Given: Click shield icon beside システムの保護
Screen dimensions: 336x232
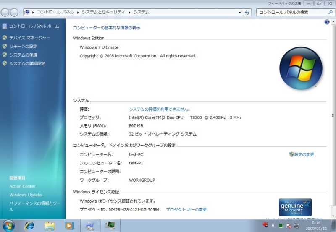Looking at the screenshot, I should pos(5,55).
